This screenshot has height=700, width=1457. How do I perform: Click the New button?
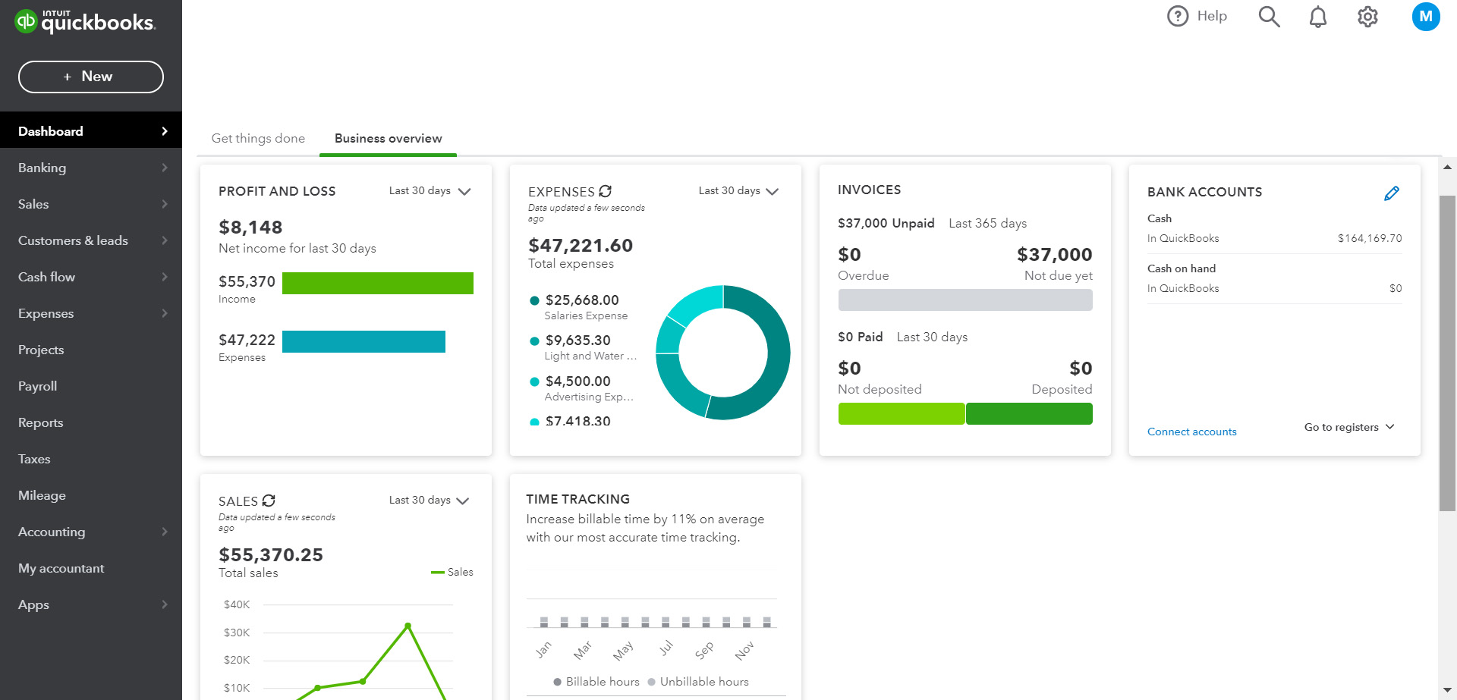(x=91, y=77)
